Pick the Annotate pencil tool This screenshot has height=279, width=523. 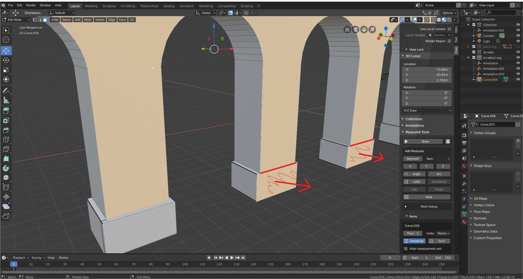[x=6, y=91]
